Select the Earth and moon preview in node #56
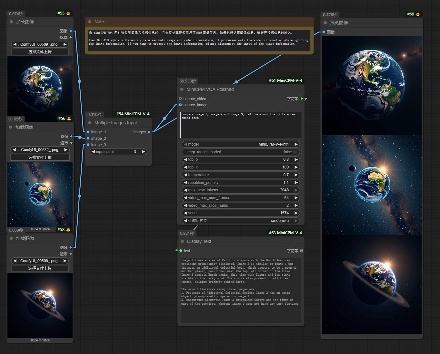The image size is (440, 354). click(40, 194)
